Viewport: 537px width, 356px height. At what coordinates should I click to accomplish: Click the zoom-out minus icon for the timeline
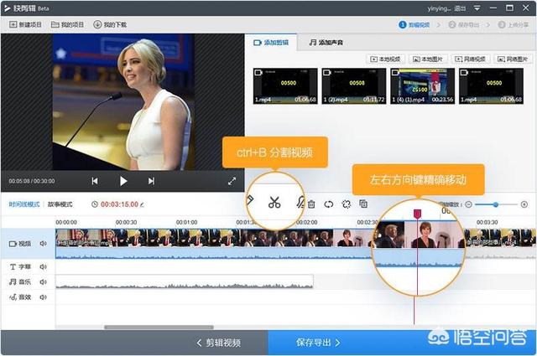coord(468,204)
